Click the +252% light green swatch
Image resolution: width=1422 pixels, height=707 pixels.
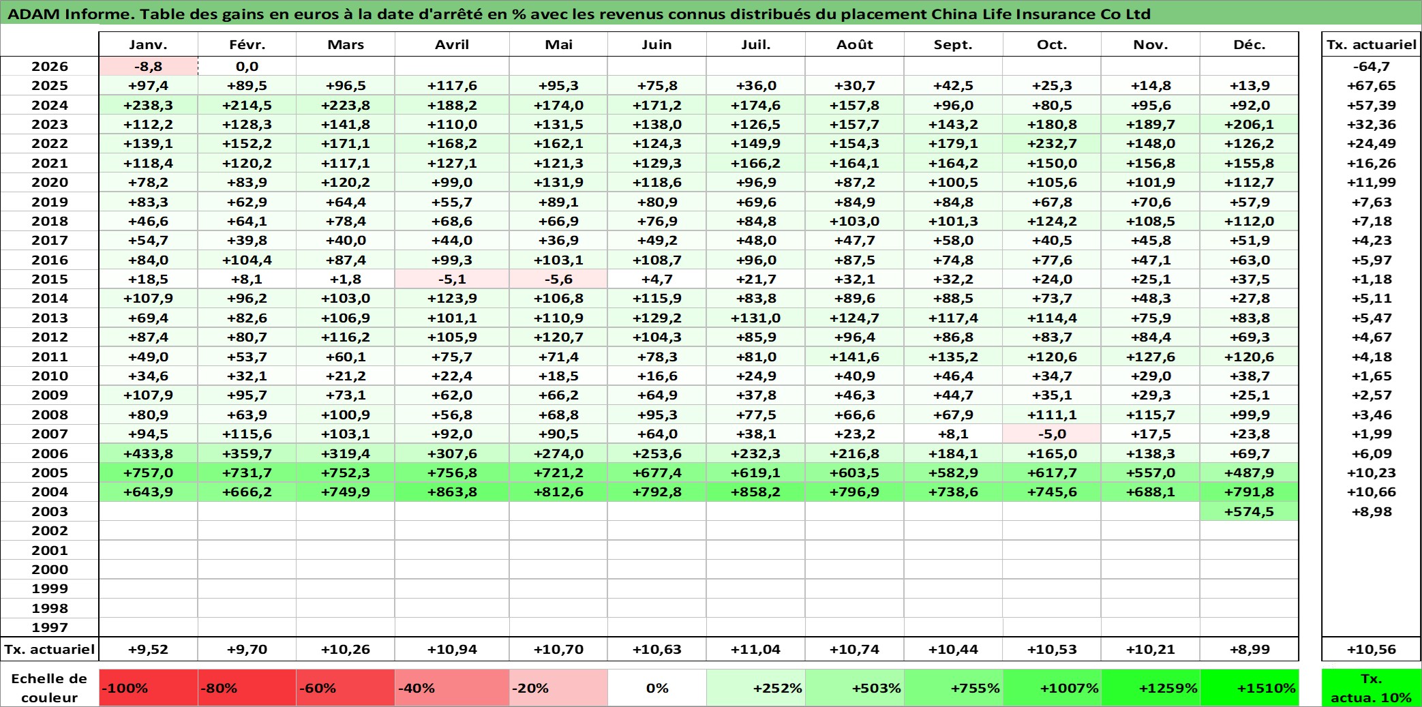click(x=756, y=688)
